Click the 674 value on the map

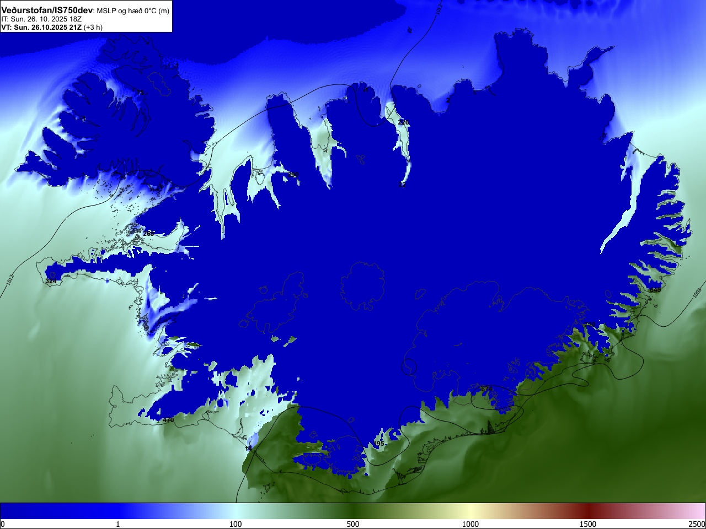coord(486,389)
